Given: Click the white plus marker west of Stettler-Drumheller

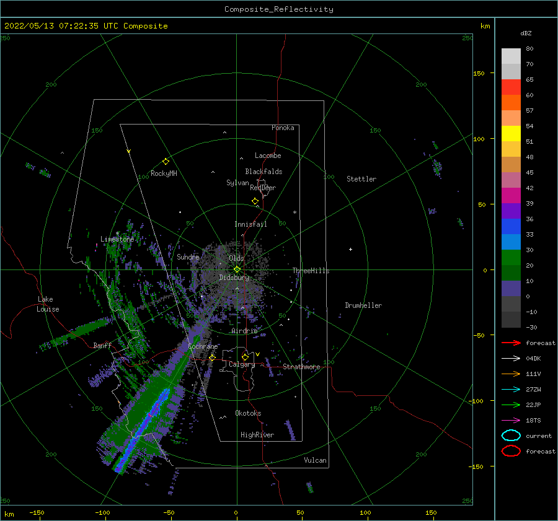Looking at the screenshot, I should pyautogui.click(x=350, y=249).
